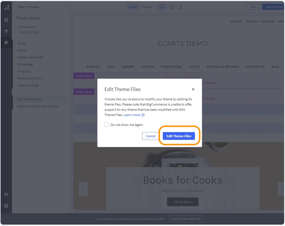285x226 pixels.
Task: Select the widgets grid icon in sidebar
Action: click(x=6, y=20)
